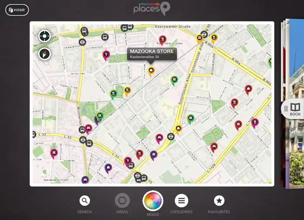This screenshot has width=304, height=220.
Task: Open the Categories list
Action: tap(181, 200)
